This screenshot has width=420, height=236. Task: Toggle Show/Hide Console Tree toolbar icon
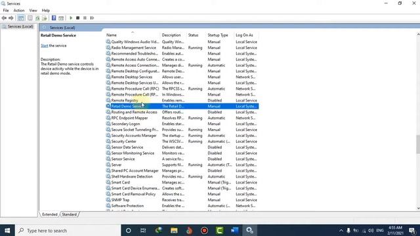[x=21, y=18]
